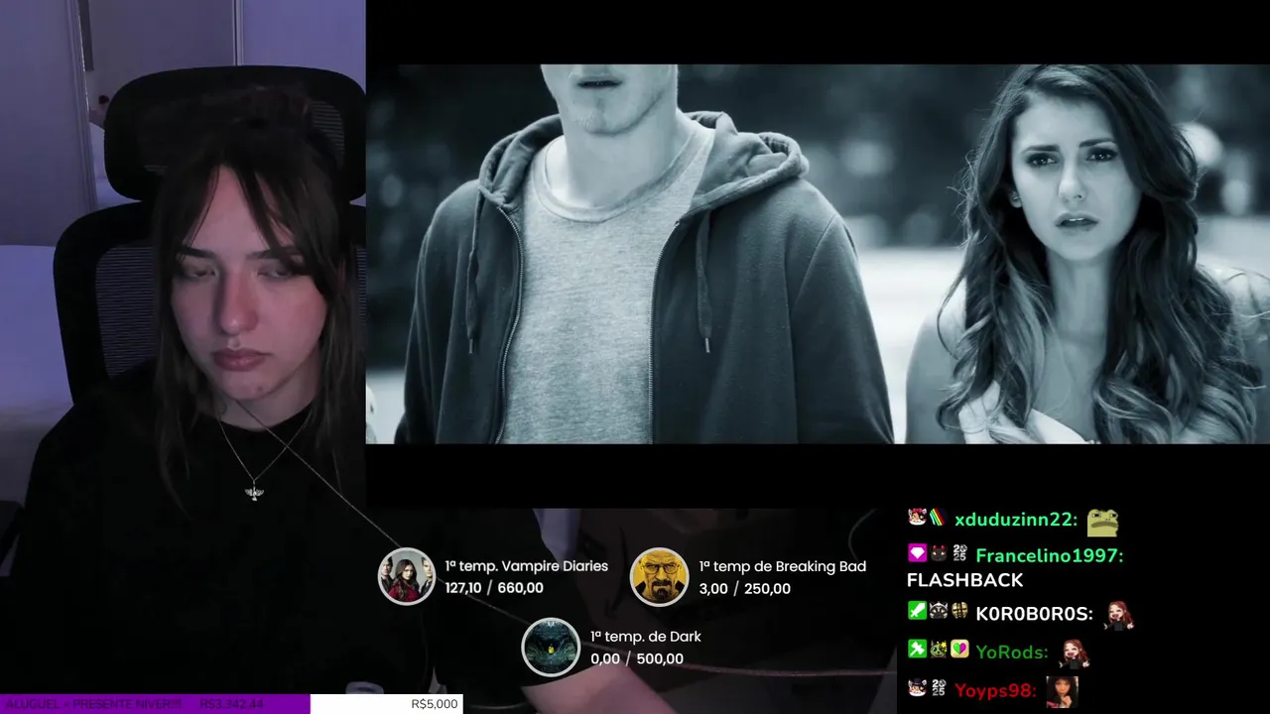Click the cat face badge beside xduduzinn22
Viewport: 1270px width, 714px height.
pyautogui.click(x=917, y=517)
